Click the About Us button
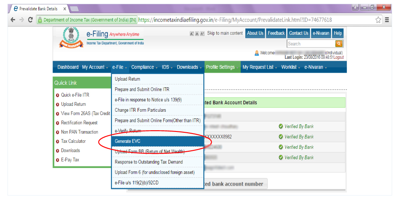The image size is (404, 197). point(255,33)
